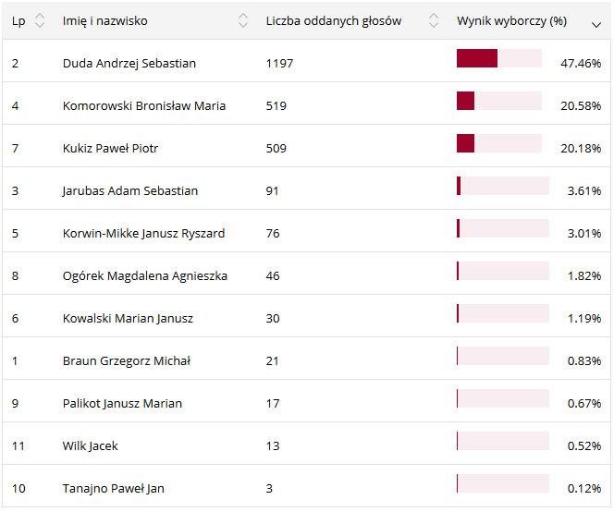Click the Imię i nazwisko header label
The width and height of the screenshot is (614, 512).
pos(104,20)
